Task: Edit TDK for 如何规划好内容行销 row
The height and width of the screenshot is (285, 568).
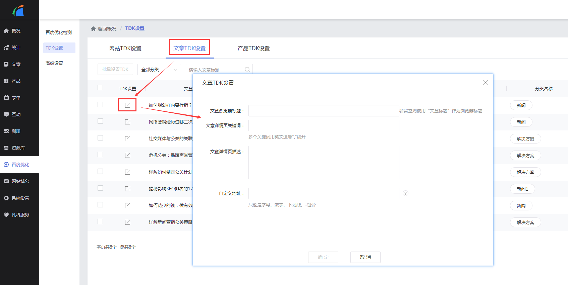Action: point(127,105)
